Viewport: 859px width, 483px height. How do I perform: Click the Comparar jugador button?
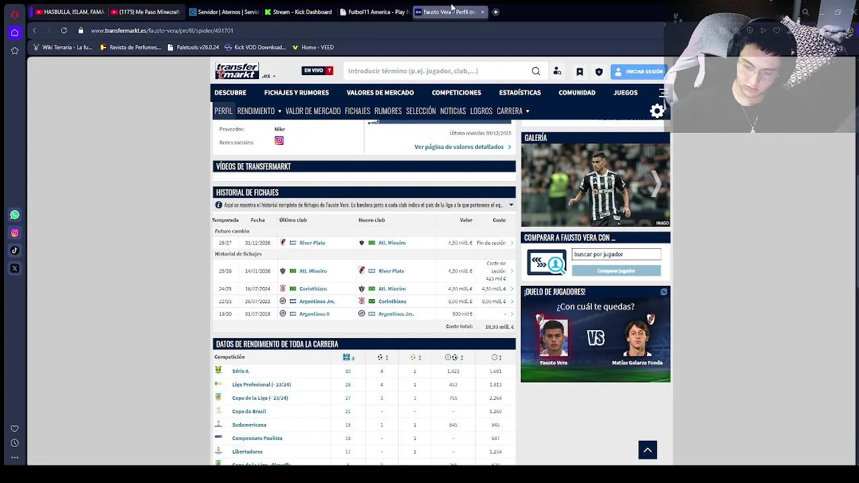(x=616, y=271)
